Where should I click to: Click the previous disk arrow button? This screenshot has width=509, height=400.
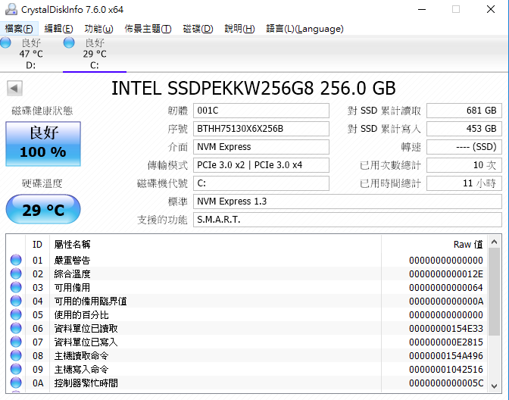coord(14,89)
